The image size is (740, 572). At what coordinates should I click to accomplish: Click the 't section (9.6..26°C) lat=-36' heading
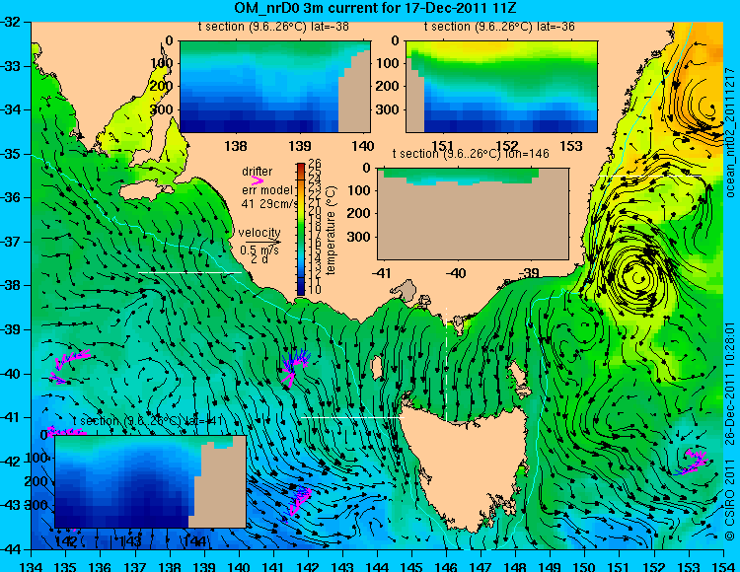coord(499,27)
